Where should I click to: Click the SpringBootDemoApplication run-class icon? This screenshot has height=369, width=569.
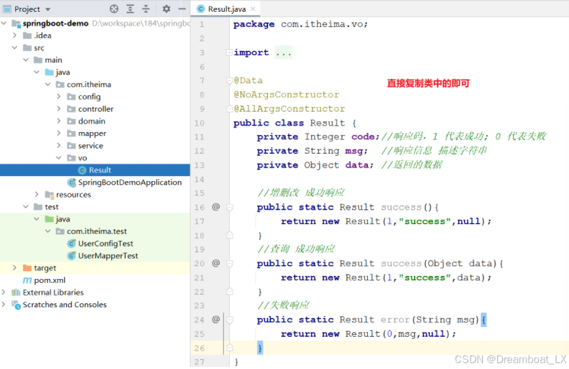pyautogui.click(x=72, y=183)
